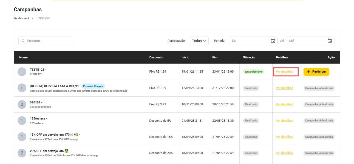Click Campanha já finalizada in OFERTA CERVEJA row
This screenshot has width=354, height=164.
(319, 88)
